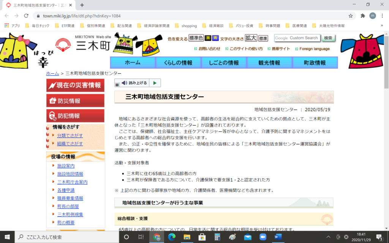
Task: Click the 読み上げる speaker button
Action: click(x=134, y=83)
